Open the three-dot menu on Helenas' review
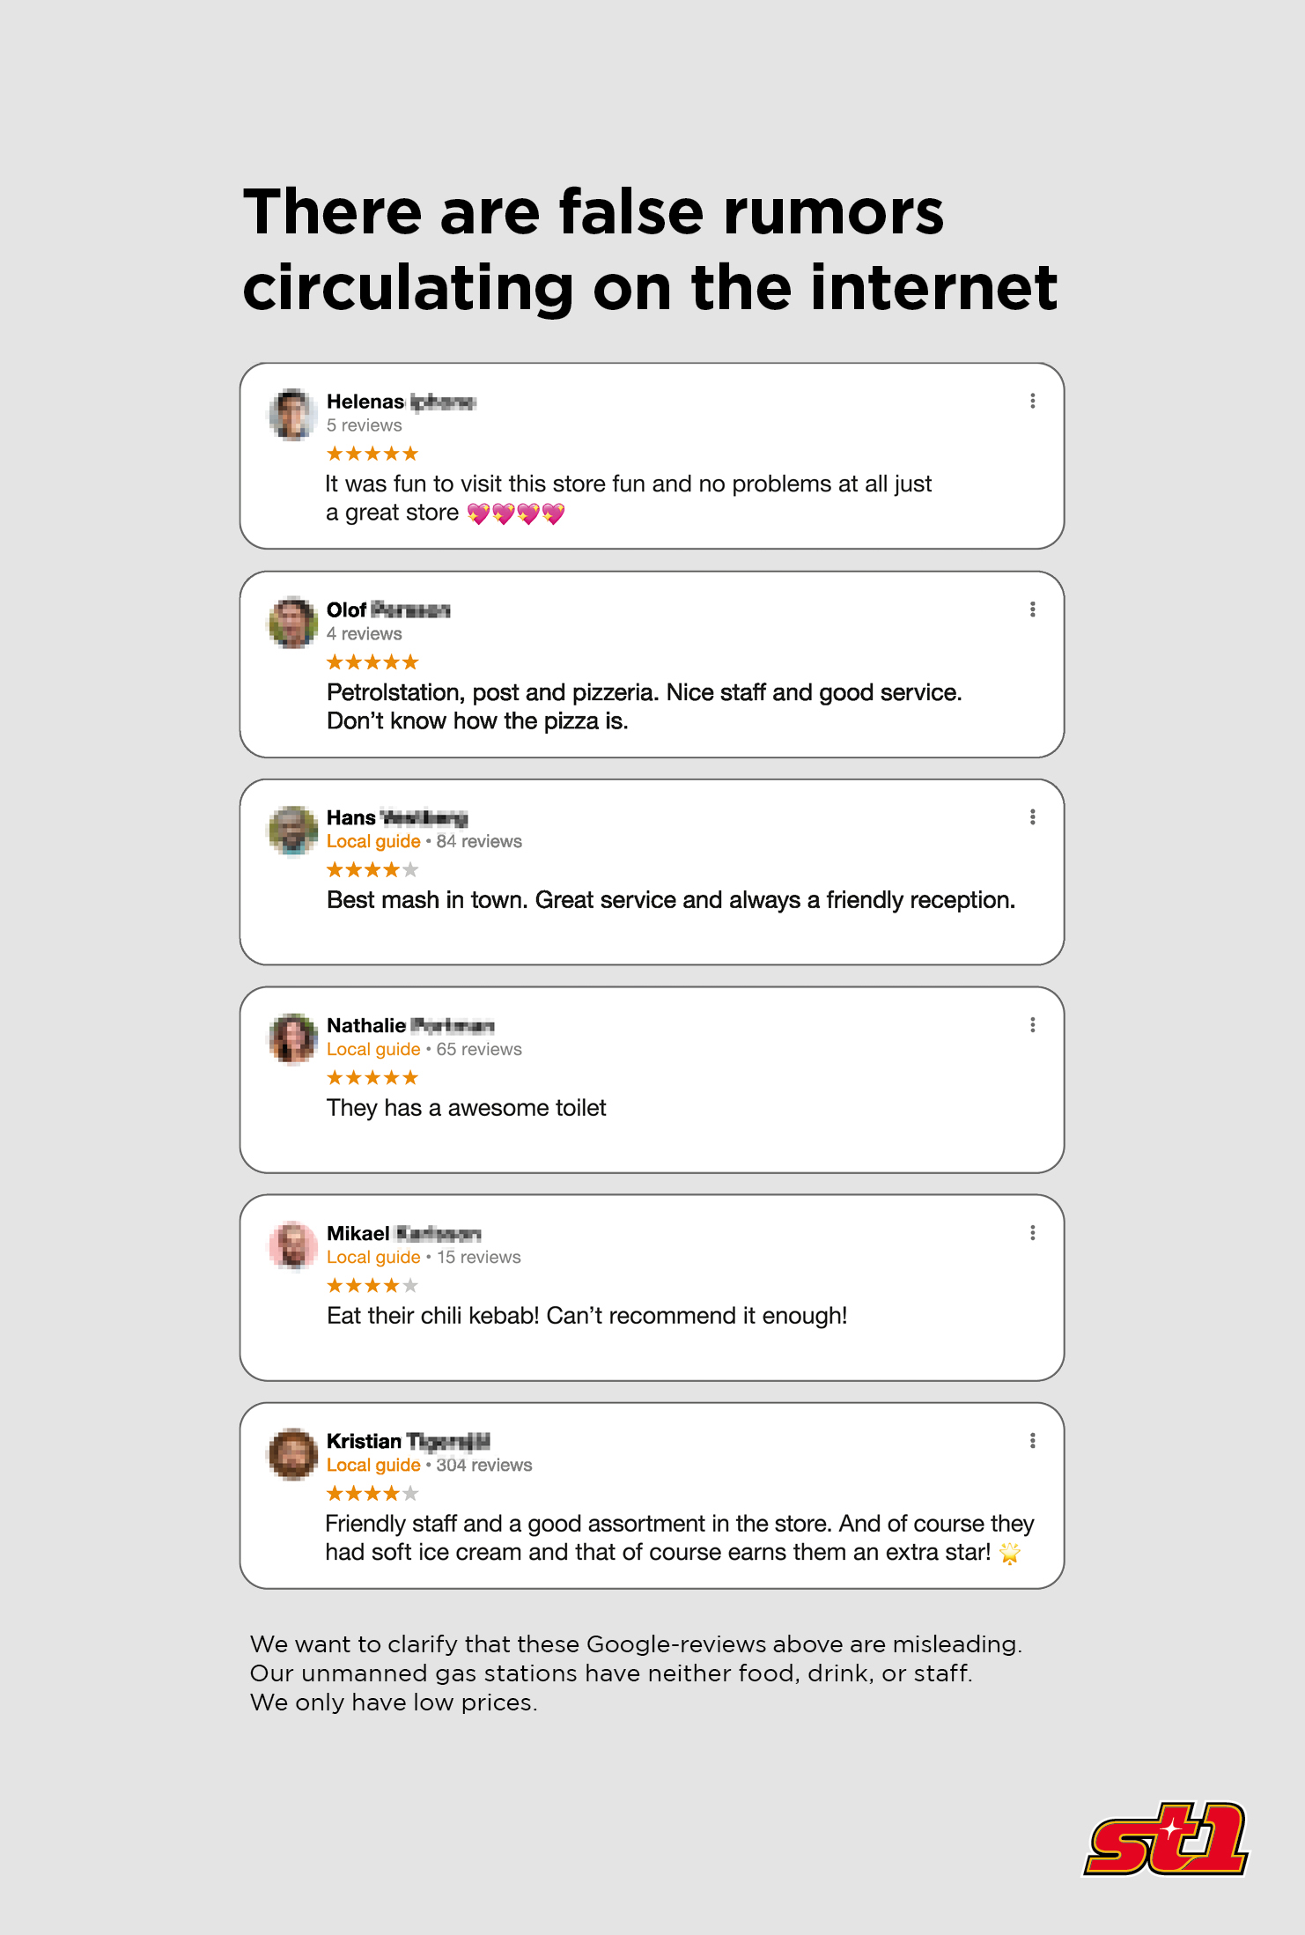This screenshot has width=1305, height=1935. pyautogui.click(x=1032, y=401)
